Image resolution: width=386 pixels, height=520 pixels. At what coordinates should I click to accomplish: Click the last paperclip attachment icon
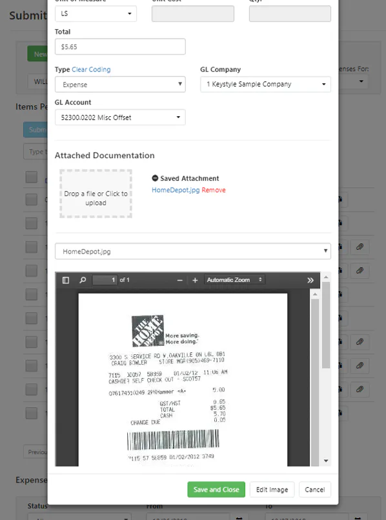pyautogui.click(x=360, y=389)
